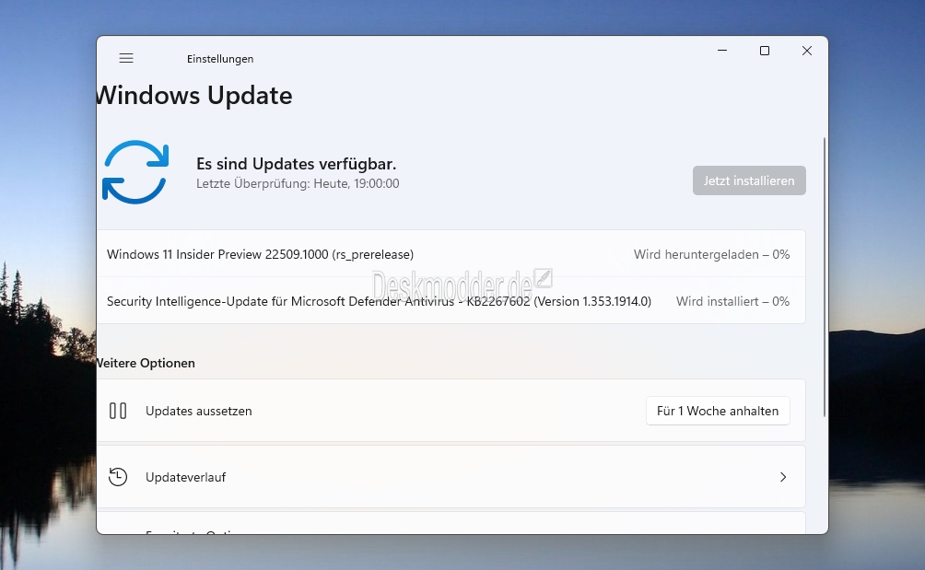Click the Windows Update page heading
This screenshot has width=925, height=570.
click(194, 96)
